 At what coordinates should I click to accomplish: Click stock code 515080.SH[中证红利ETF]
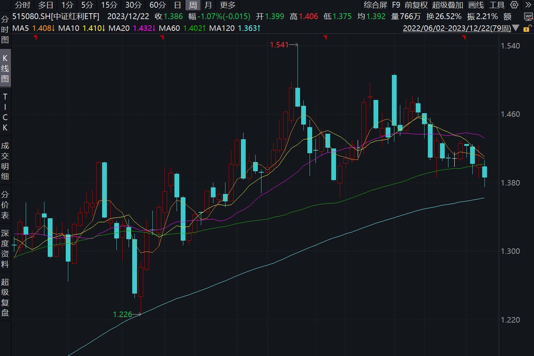tap(56, 17)
